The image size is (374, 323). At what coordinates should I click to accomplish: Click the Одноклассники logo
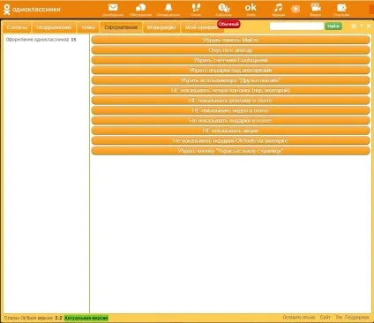(x=32, y=10)
